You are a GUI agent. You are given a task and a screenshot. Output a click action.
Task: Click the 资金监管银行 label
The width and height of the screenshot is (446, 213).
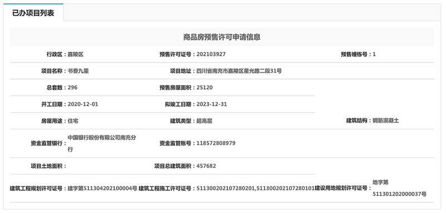[47, 143]
